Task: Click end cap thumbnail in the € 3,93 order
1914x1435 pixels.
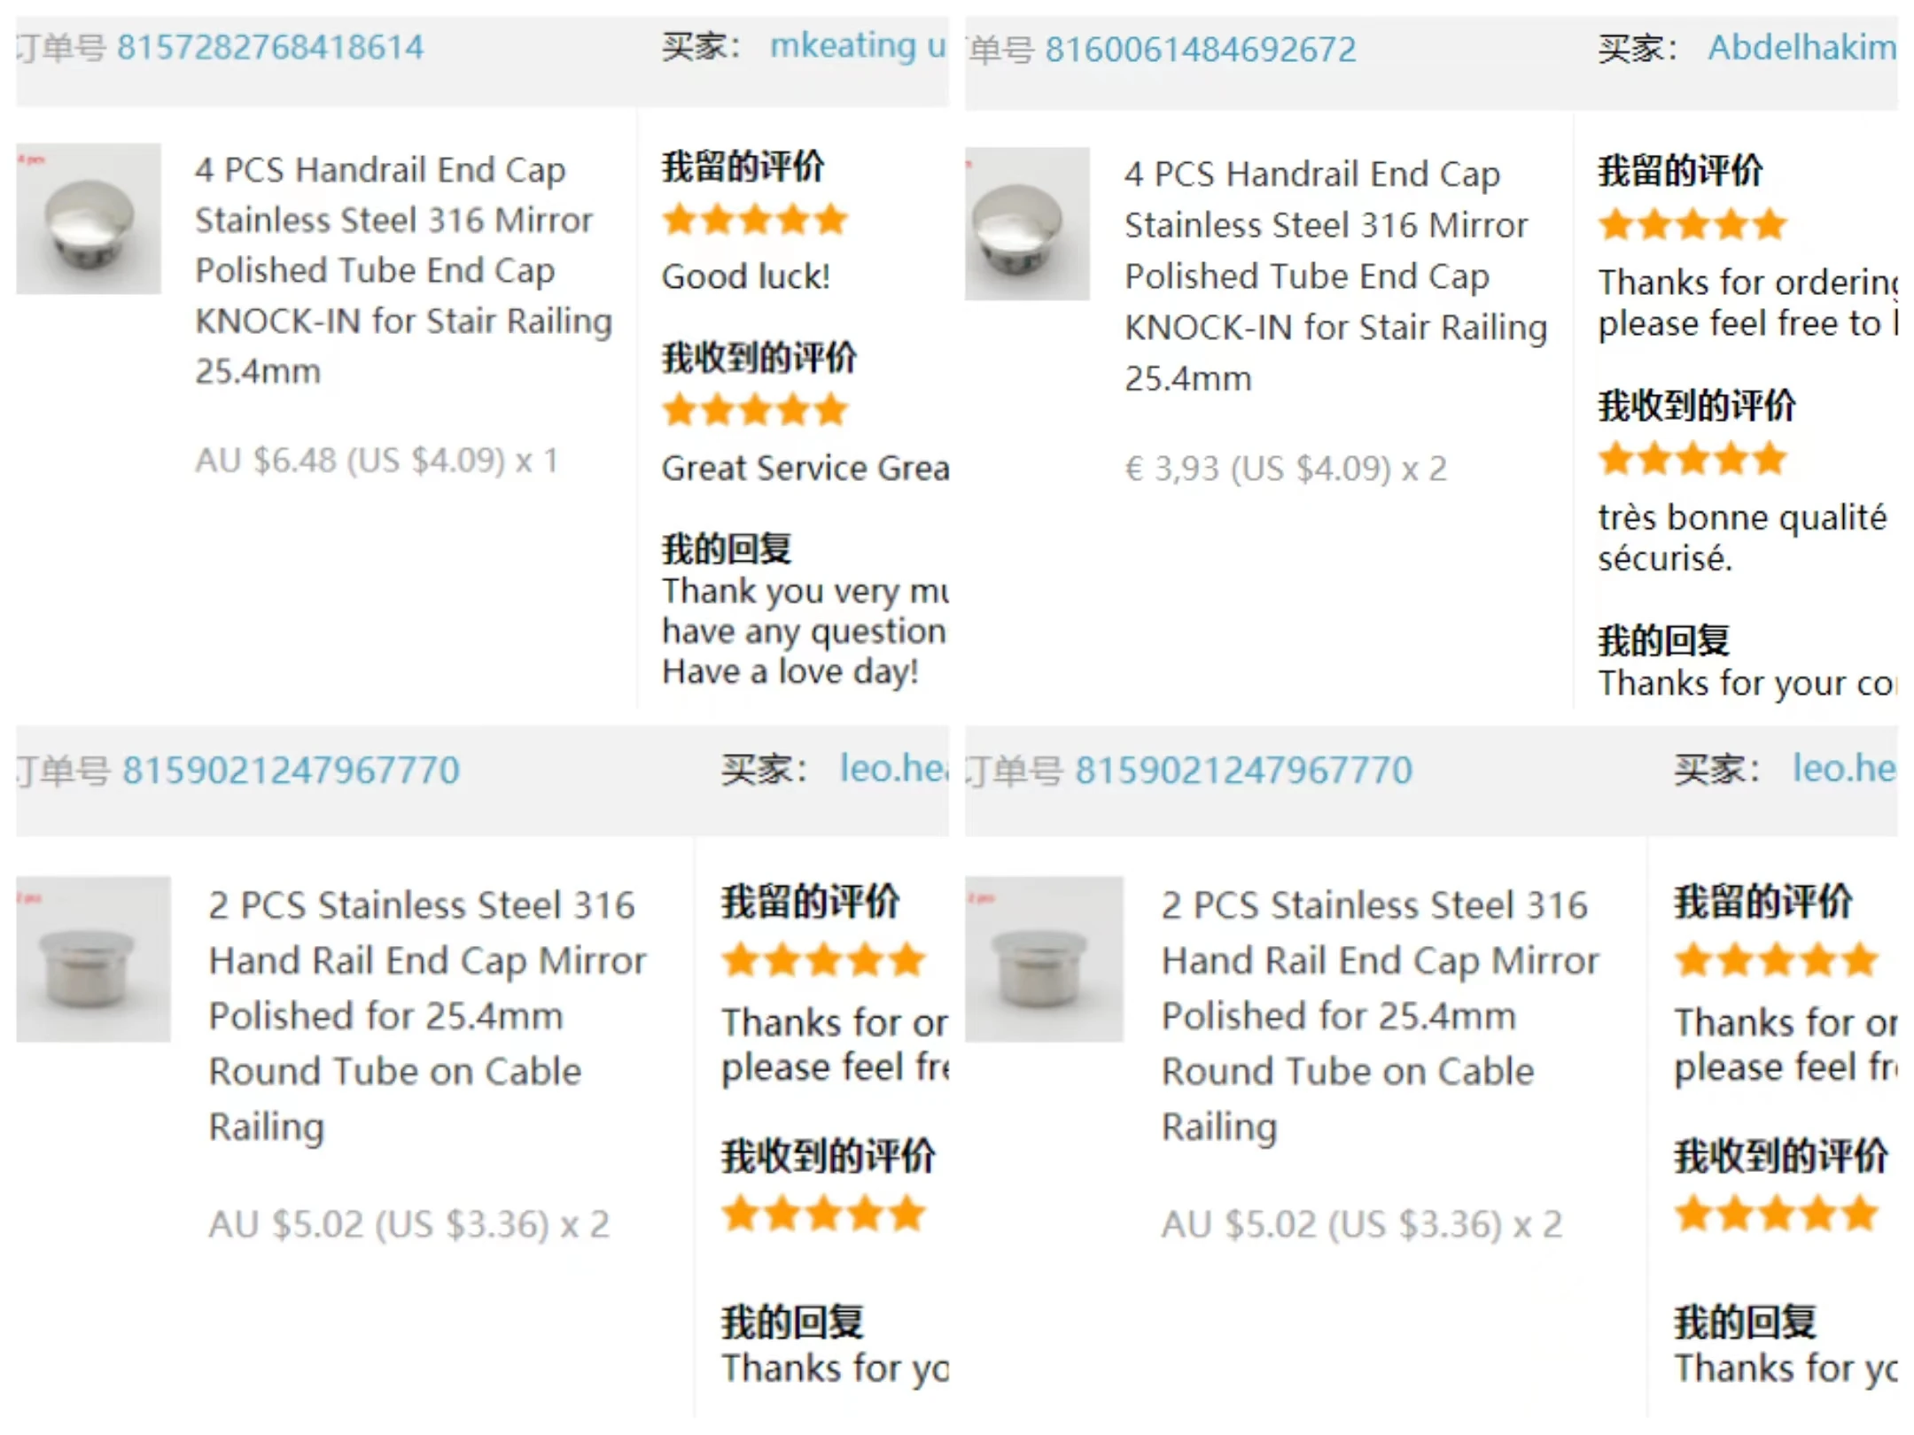Action: [x=1026, y=223]
